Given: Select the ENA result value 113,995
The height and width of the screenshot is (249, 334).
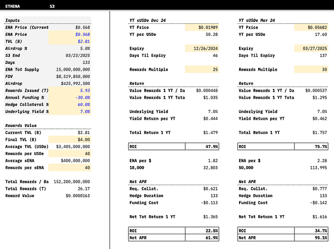Looking at the screenshot, I should point(318,167).
